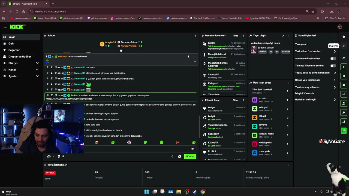Click the solid green clapperboard icon in sidebar
The image size is (349, 196).
(344, 131)
